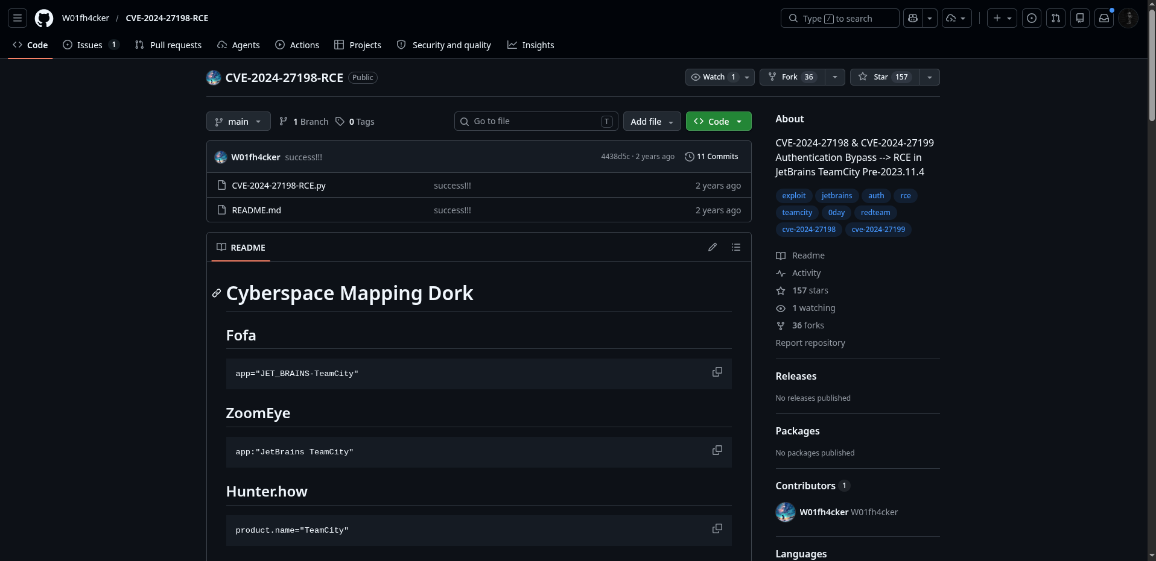Edit the README with pencil icon
This screenshot has width=1156, height=561.
coord(713,247)
